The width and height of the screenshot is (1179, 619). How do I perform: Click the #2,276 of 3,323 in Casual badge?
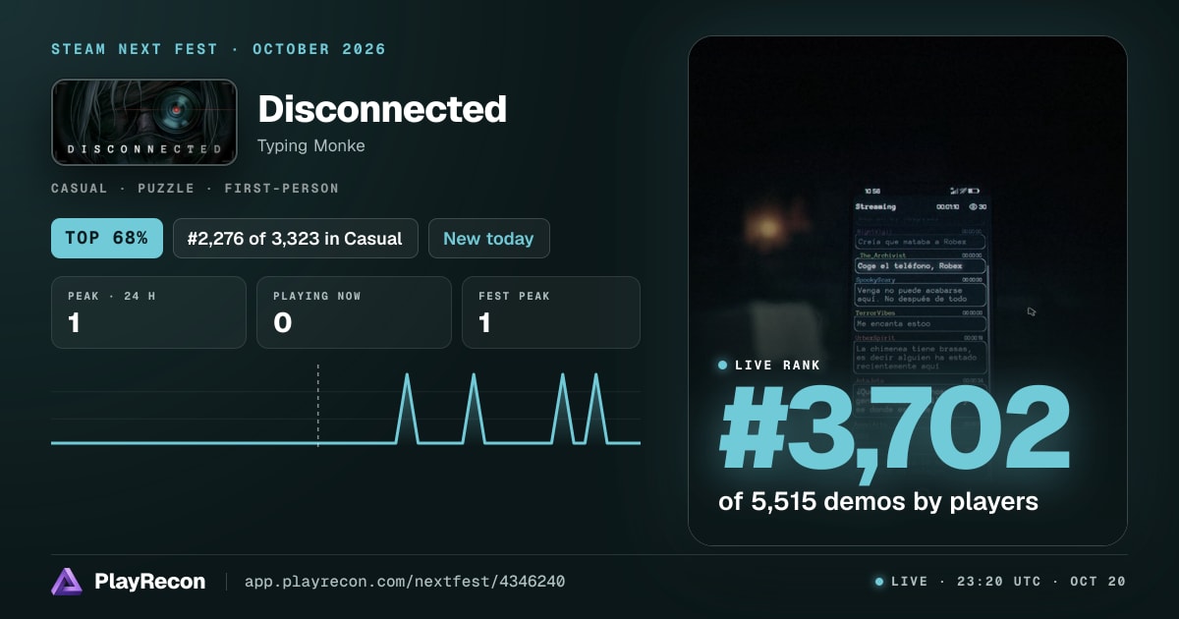click(x=296, y=238)
